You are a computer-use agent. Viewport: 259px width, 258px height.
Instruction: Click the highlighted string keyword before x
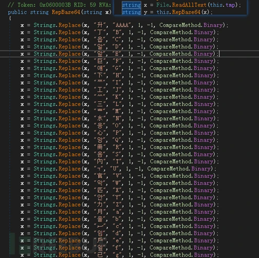(x=132, y=5)
